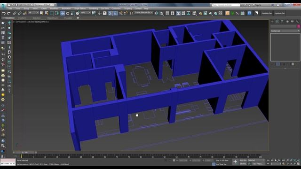Image resolution: width=301 pixels, height=169 pixels.
Task: Activate the Select and Move tool
Action: 63,13
